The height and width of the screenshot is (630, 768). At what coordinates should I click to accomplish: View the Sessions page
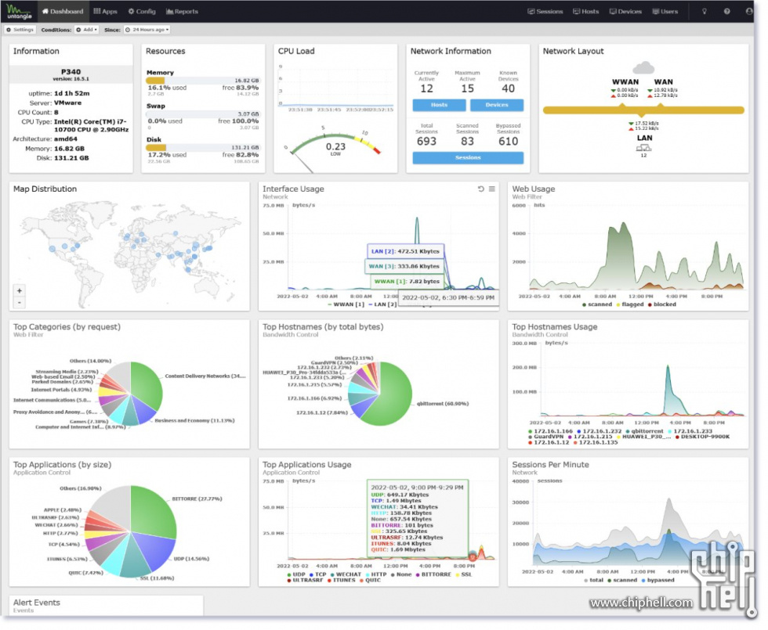tap(545, 11)
